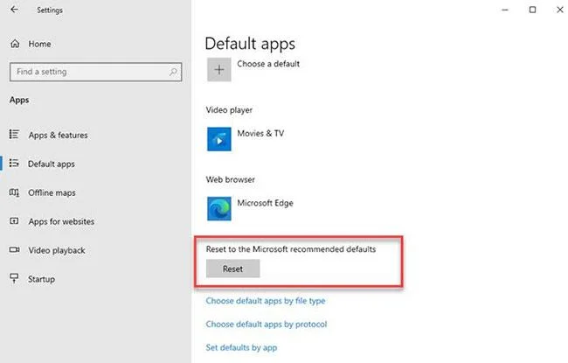The width and height of the screenshot is (568, 363).
Task: Open Default apps page
Action: coord(52,164)
